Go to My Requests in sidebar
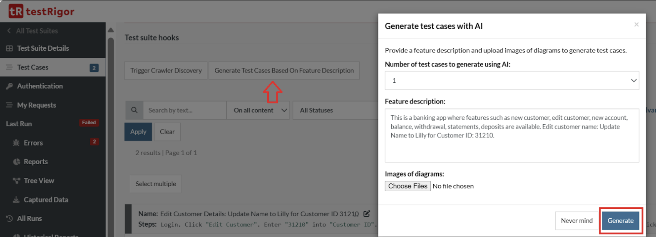Image resolution: width=656 pixels, height=237 pixels. click(x=36, y=105)
